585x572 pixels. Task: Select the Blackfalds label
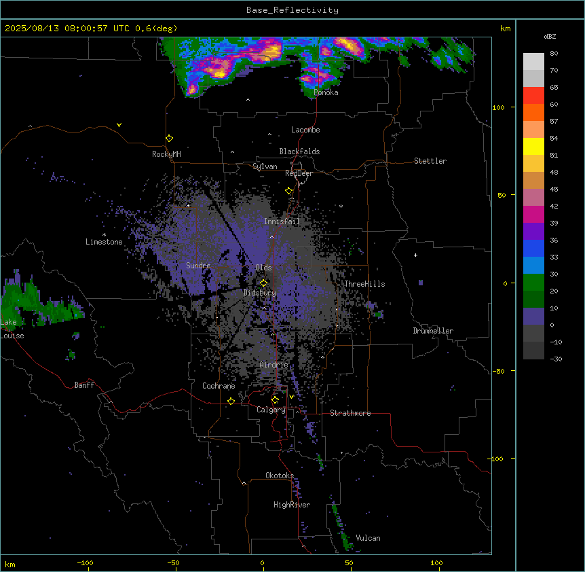coord(299,151)
